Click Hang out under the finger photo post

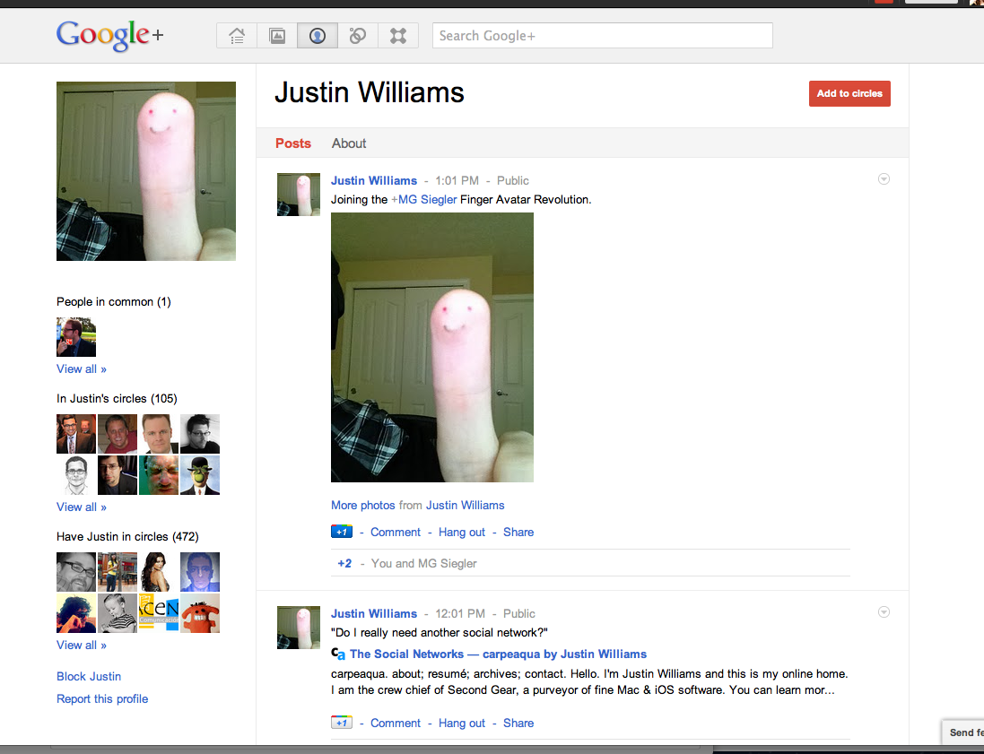[462, 532]
